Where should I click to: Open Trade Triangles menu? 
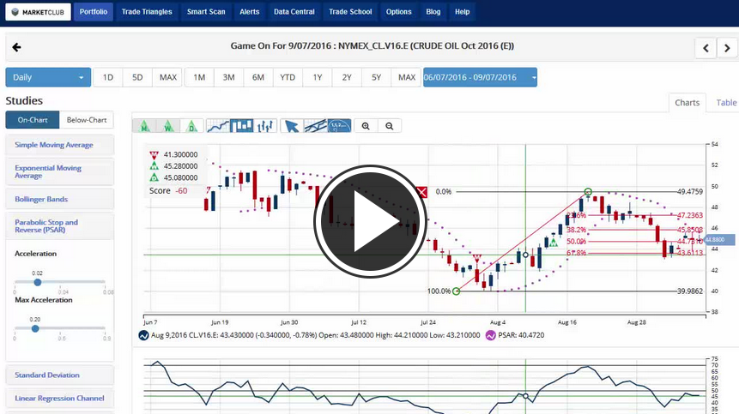click(x=147, y=12)
